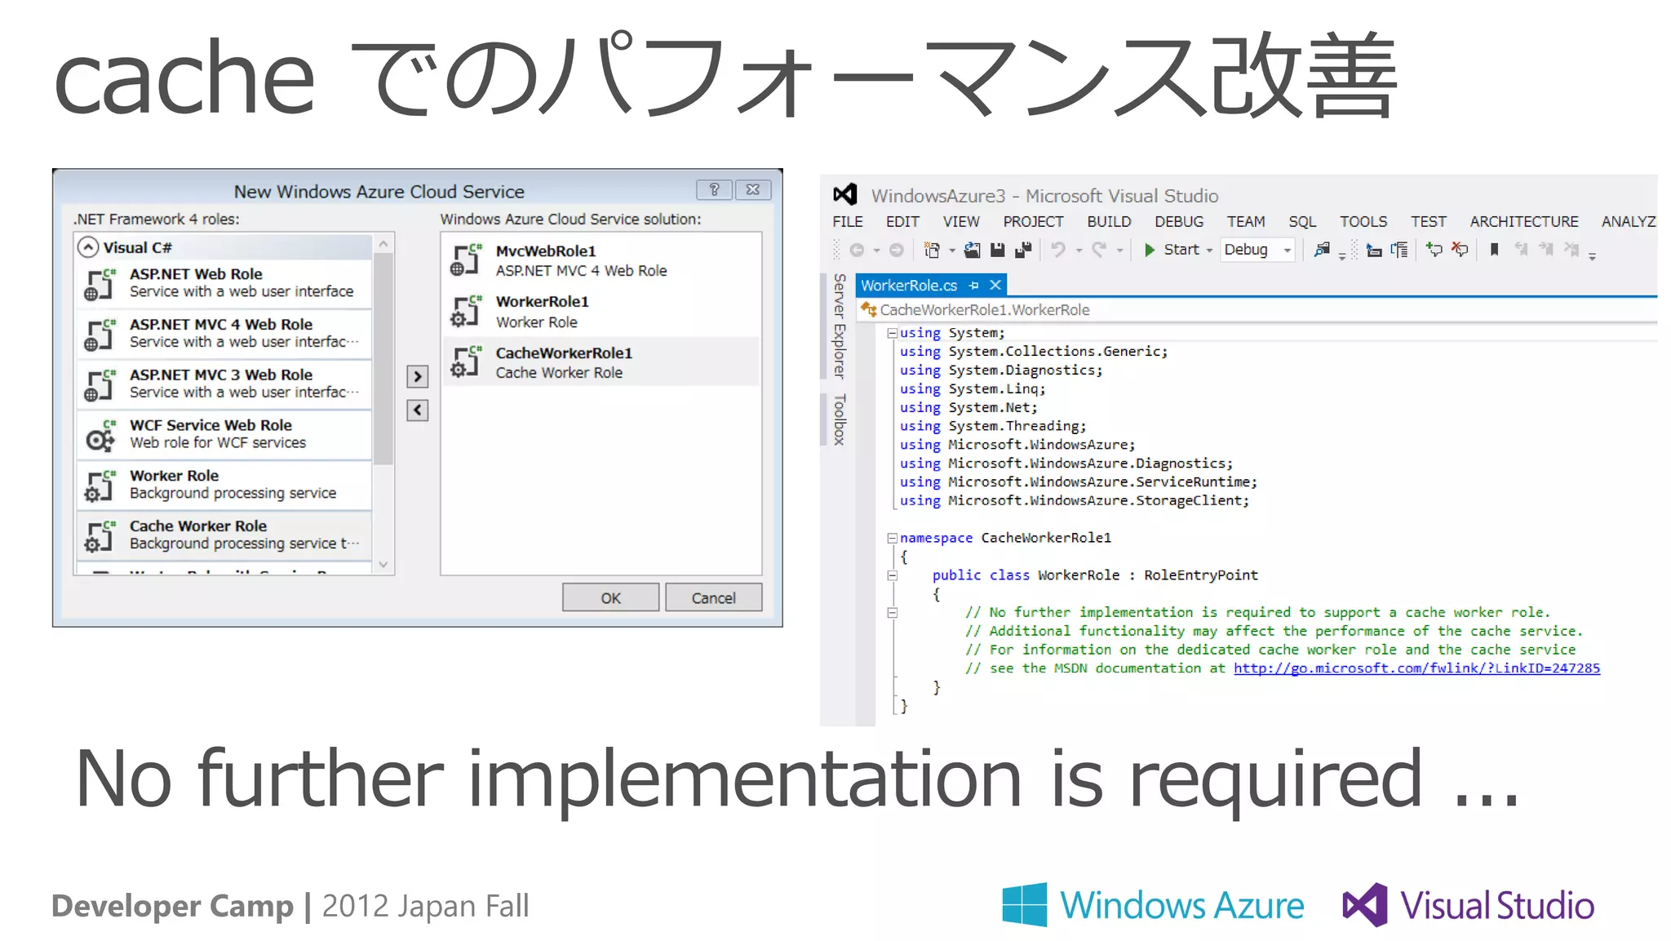Click OK in the Cloud Service dialog
This screenshot has width=1671, height=941.
[x=610, y=598]
